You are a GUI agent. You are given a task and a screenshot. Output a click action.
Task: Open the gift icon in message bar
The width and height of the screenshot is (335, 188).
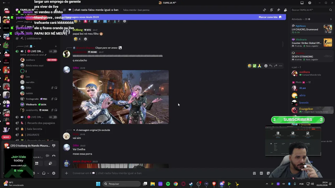(x=254, y=173)
